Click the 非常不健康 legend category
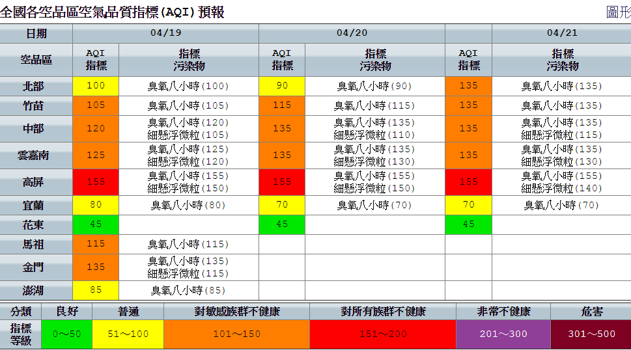This screenshot has height=350, width=631. 503,312
